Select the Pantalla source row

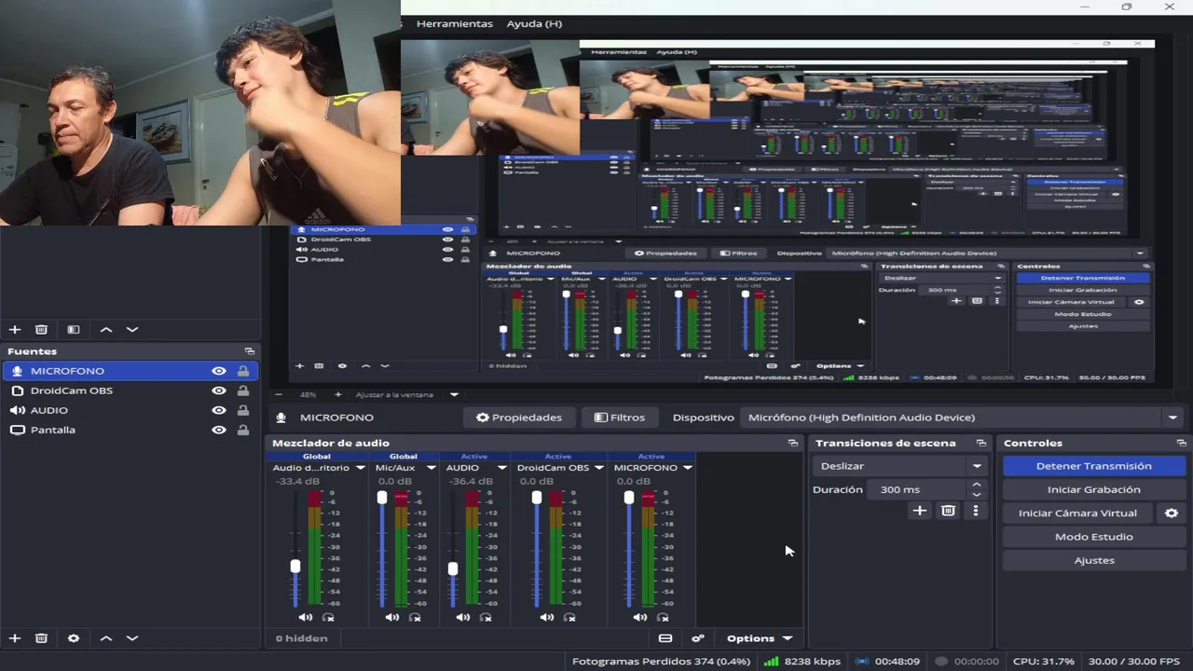130,430
